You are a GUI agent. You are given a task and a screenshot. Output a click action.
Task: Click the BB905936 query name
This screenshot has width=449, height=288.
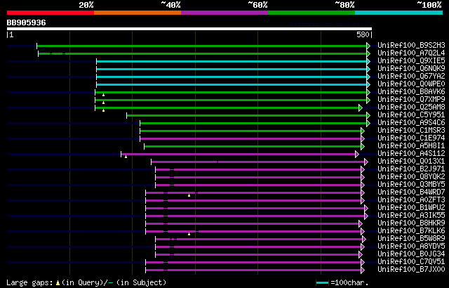click(26, 22)
